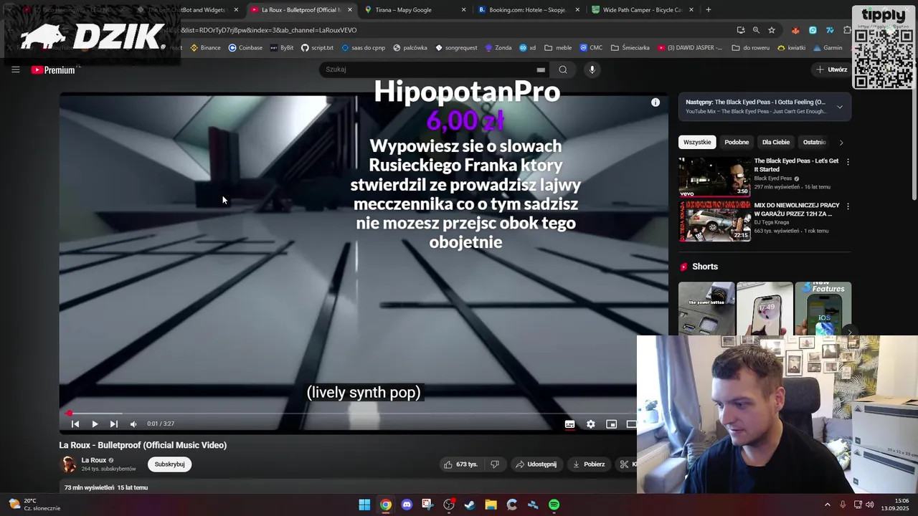Close the La Roux Bulletproof tab
This screenshot has width=918, height=516.
pos(350,10)
